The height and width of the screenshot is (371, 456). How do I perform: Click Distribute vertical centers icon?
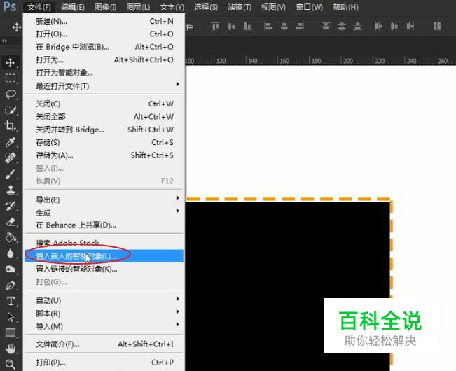point(341,27)
